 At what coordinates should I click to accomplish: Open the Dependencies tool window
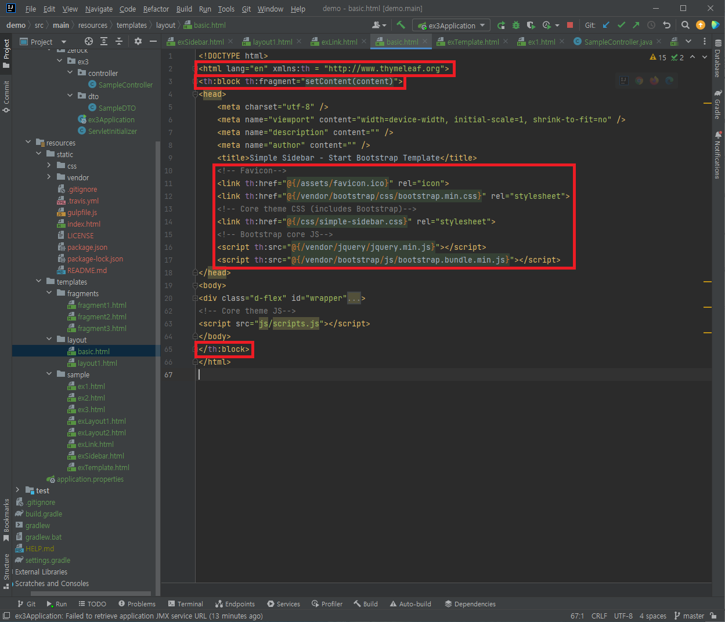470,603
